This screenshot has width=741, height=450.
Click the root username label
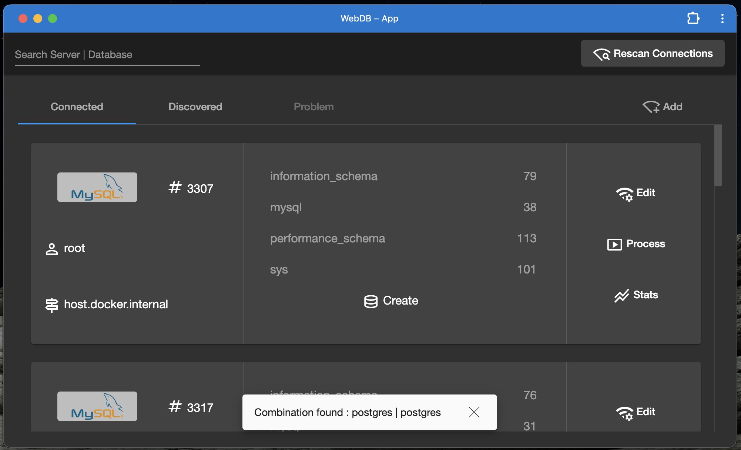coord(74,248)
